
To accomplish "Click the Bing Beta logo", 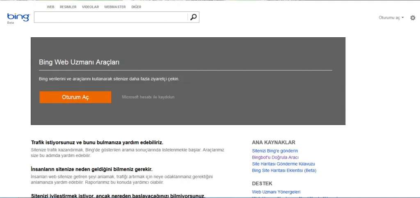I will coord(18,17).
